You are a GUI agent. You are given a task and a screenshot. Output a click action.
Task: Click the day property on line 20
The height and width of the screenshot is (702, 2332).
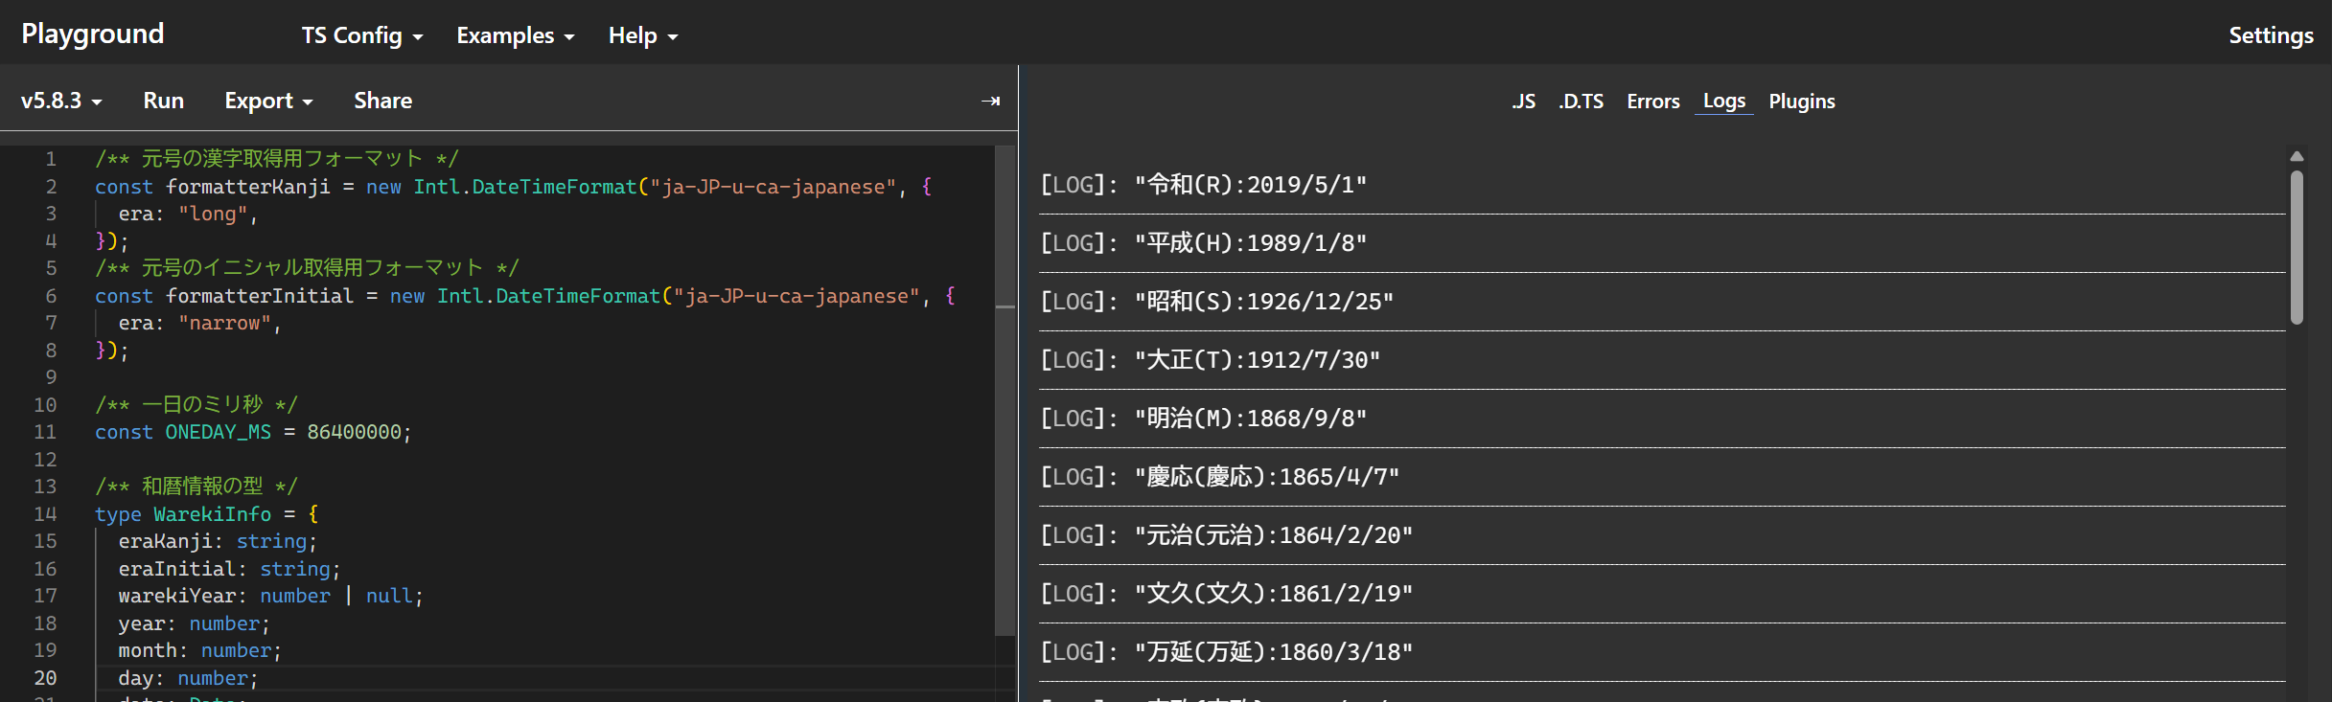click(136, 678)
